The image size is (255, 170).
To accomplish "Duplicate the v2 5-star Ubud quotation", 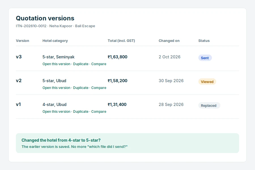I will (81, 88).
